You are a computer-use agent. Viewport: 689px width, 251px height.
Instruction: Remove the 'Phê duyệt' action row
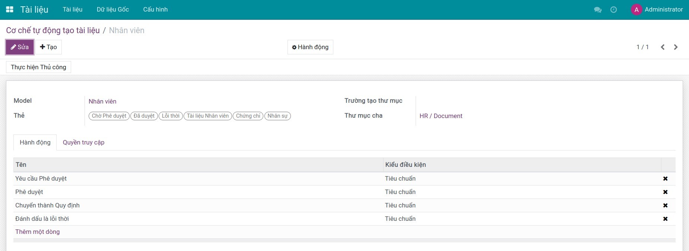[x=665, y=192]
